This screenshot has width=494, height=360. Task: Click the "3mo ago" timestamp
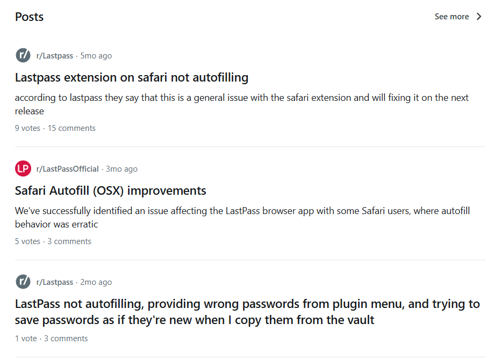tap(122, 169)
